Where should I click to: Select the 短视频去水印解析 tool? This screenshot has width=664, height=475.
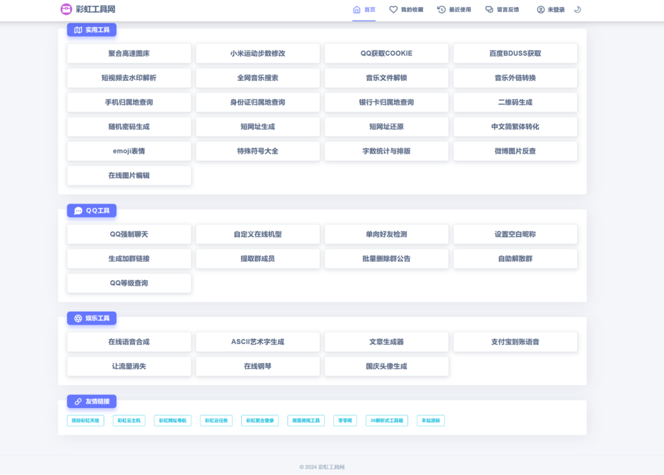coord(129,78)
